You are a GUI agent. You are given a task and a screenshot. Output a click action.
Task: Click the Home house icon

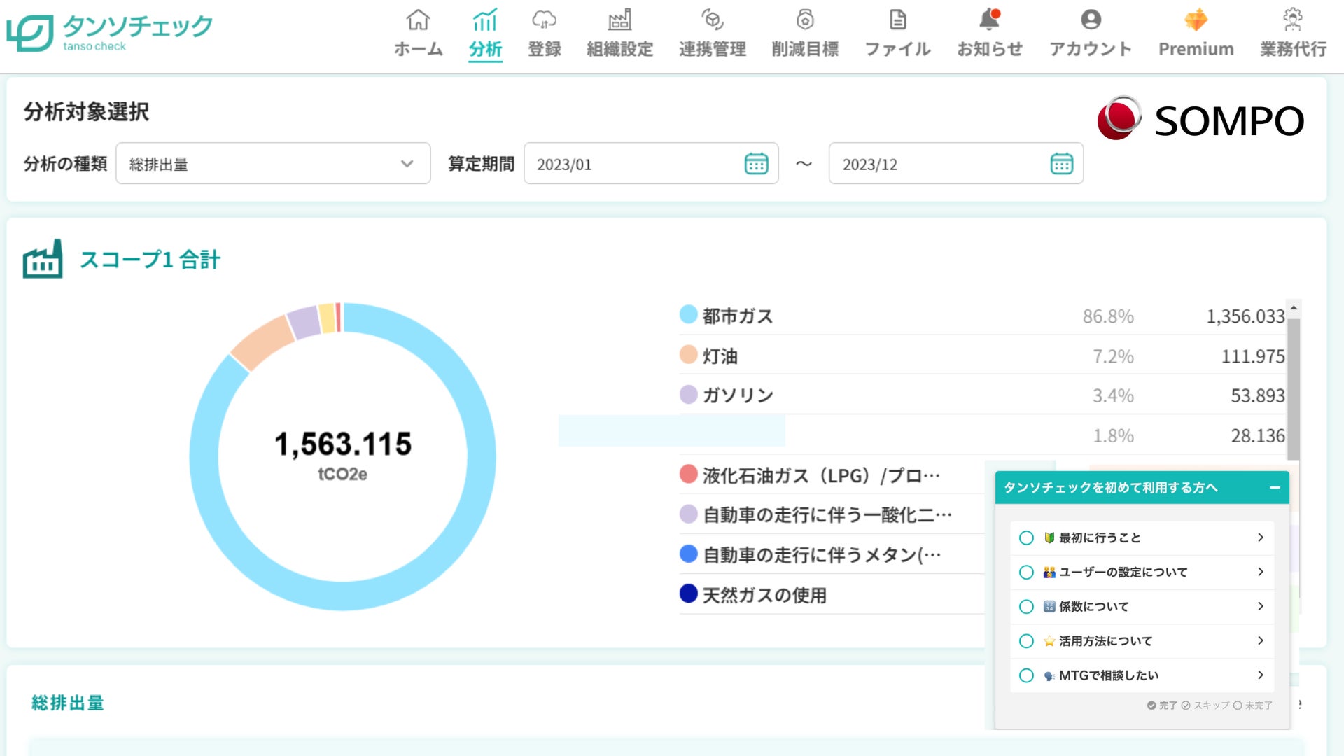[418, 20]
